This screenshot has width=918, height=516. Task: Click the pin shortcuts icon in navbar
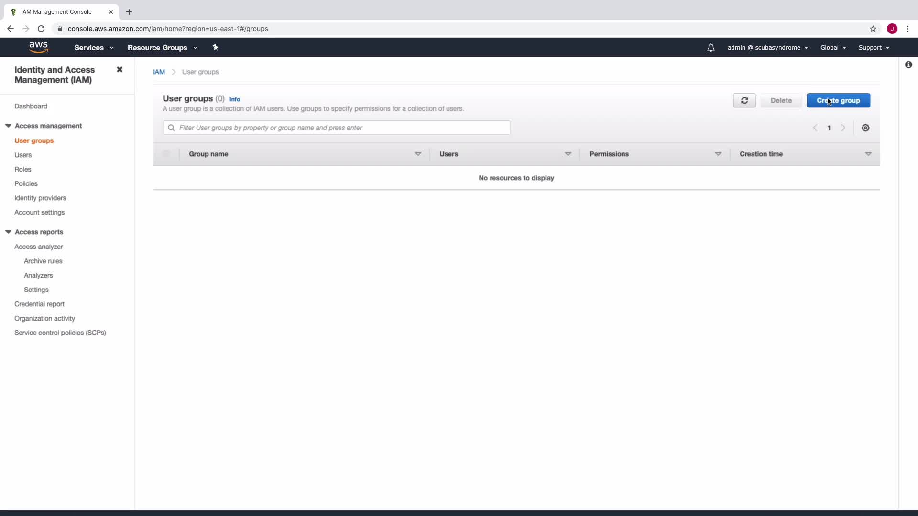215,47
